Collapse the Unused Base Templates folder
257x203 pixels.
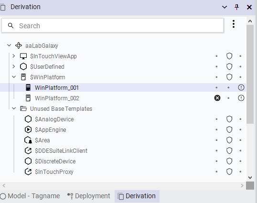tap(14, 108)
